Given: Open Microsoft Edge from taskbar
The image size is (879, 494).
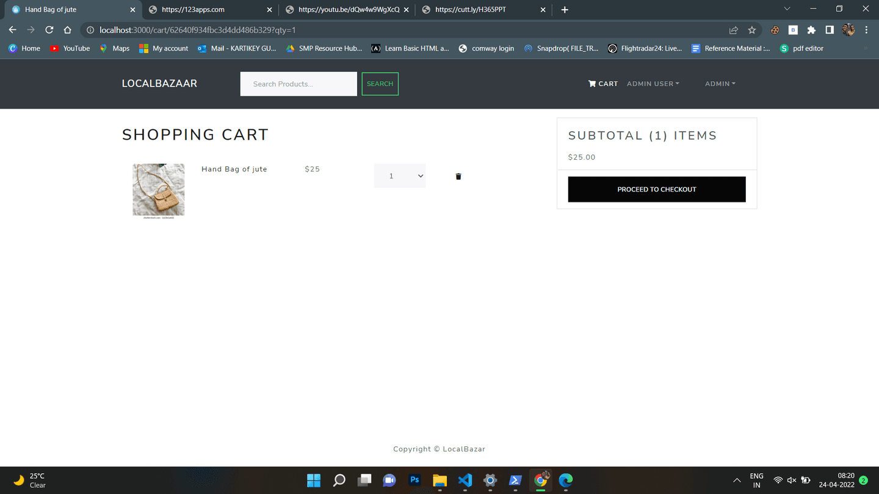Looking at the screenshot, I should (x=566, y=480).
